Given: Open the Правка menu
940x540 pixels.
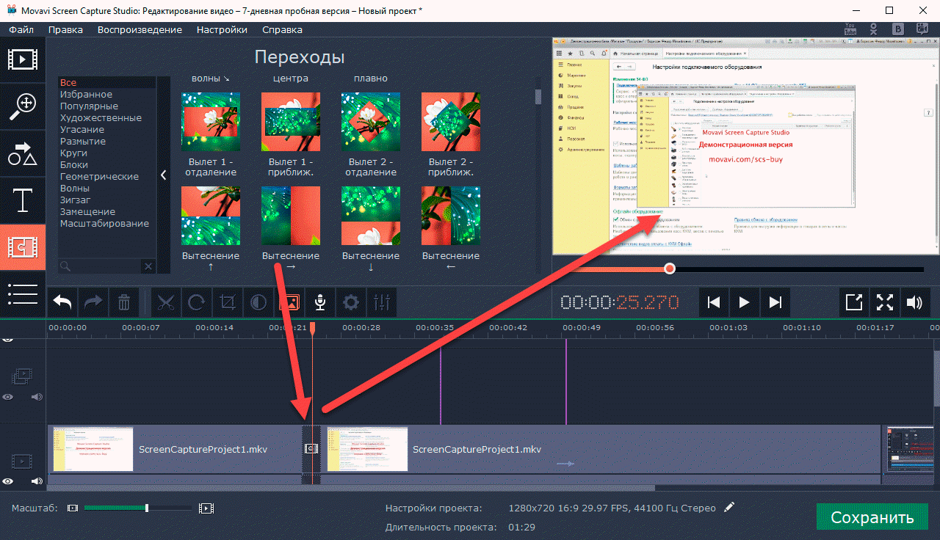Looking at the screenshot, I should click(65, 29).
